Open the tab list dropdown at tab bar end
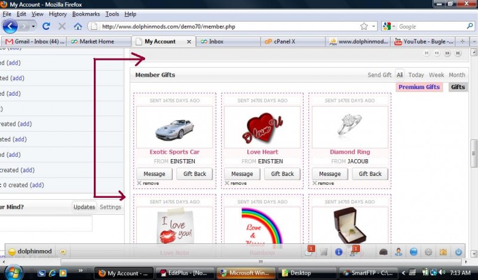Image resolution: width=478 pixels, height=280 pixels. 474,41
